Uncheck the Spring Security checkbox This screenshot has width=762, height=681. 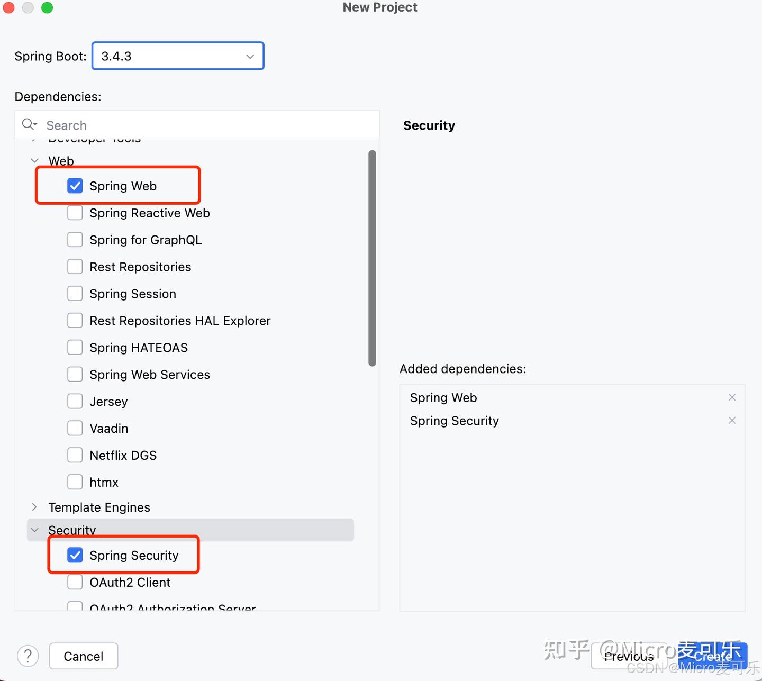point(75,555)
